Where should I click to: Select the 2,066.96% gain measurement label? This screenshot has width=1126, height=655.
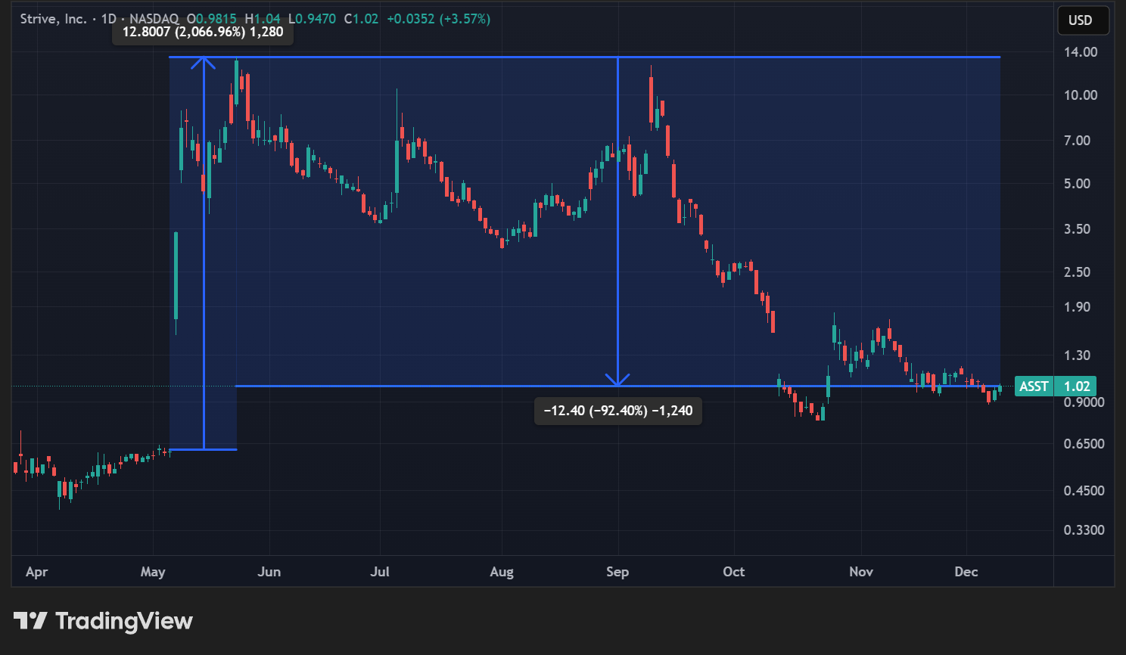pyautogui.click(x=203, y=32)
